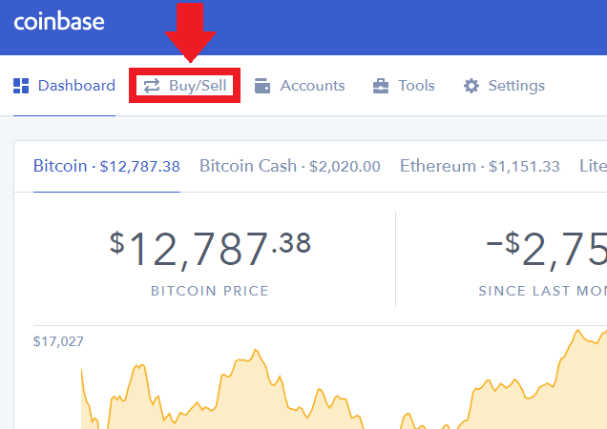Viewport: 607px width, 429px height.
Task: Click the Dashboard grid icon
Action: [x=21, y=86]
